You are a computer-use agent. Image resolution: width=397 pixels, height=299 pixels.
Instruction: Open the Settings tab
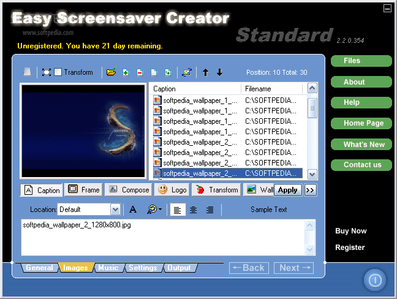143,268
